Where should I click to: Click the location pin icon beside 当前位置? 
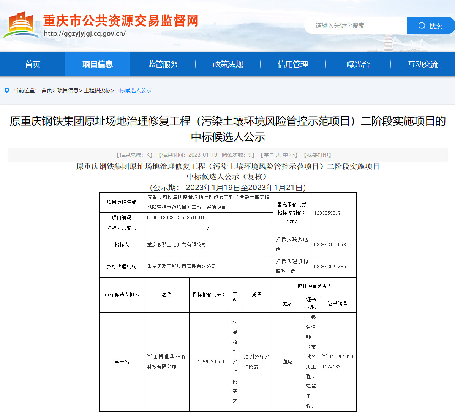(x=7, y=90)
